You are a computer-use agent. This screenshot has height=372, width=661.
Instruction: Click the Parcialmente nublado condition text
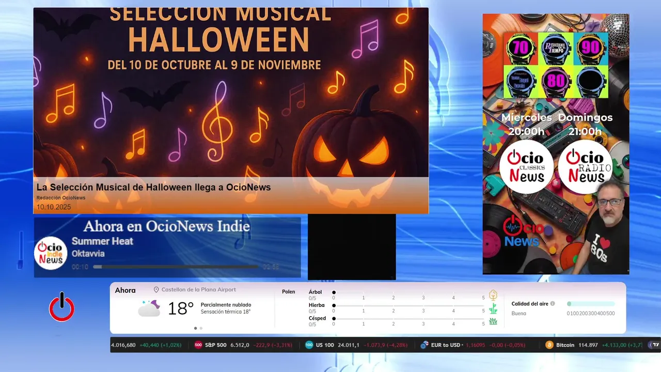click(226, 305)
